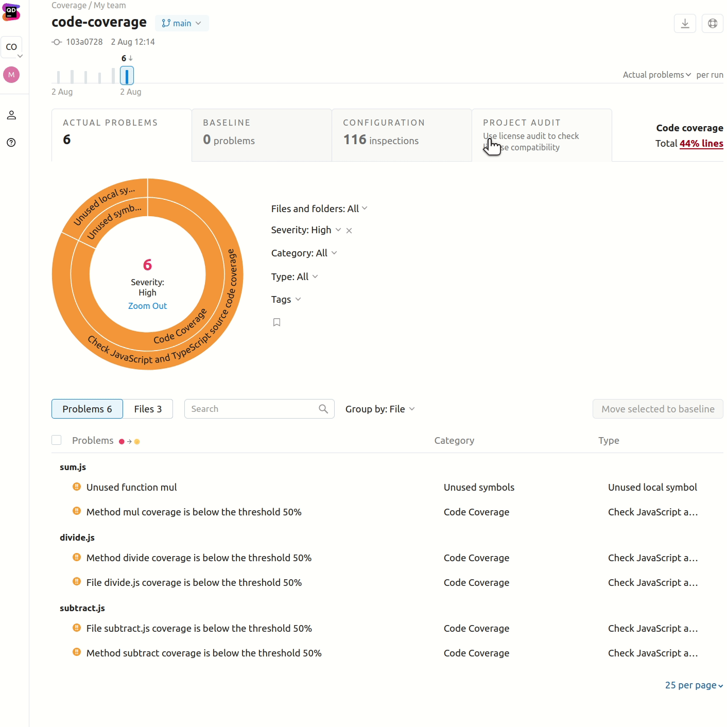
Task: Click the M user avatar
Action: [x=11, y=75]
